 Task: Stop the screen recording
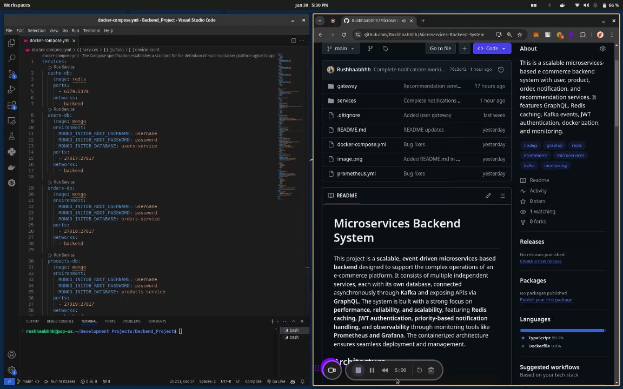tap(359, 370)
